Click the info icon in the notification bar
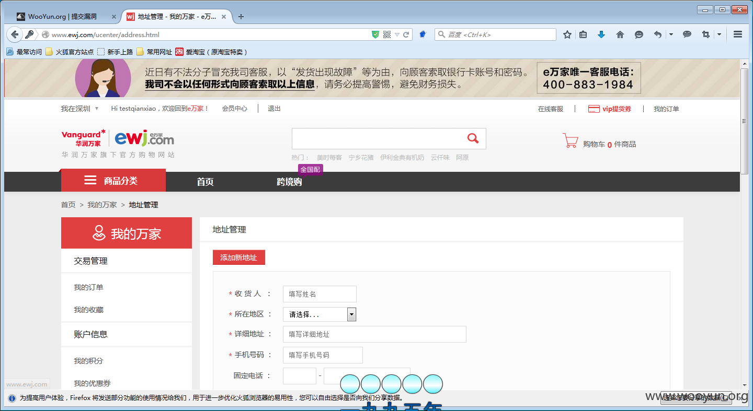The width and height of the screenshot is (753, 411). [x=12, y=398]
